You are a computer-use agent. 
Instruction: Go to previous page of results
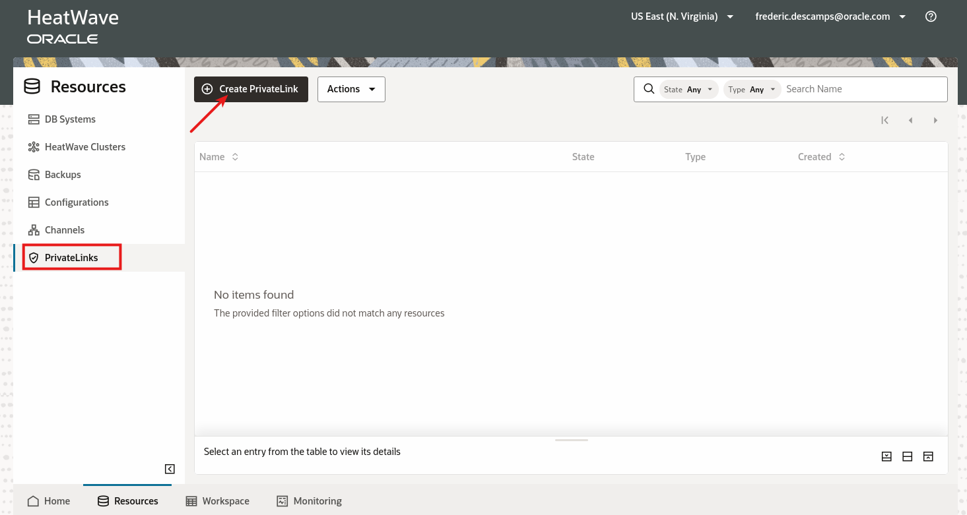point(910,120)
